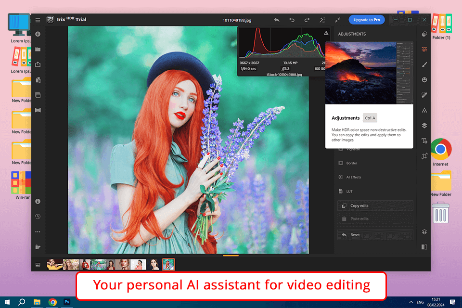Click the Copy edits button
The height and width of the screenshot is (308, 462).
tap(375, 205)
